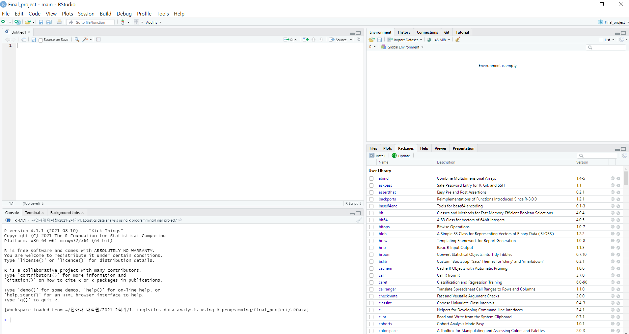
Task: Toggle Source on Save checkbox
Action: pyautogui.click(x=41, y=40)
